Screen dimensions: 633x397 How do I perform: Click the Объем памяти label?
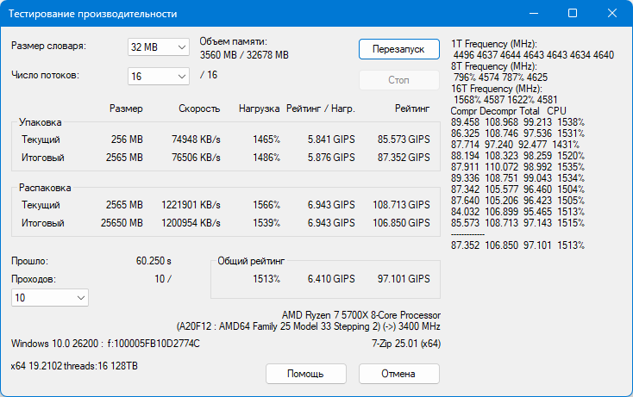click(234, 41)
